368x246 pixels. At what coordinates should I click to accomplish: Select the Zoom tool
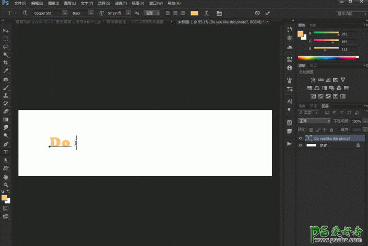[x=6, y=185]
